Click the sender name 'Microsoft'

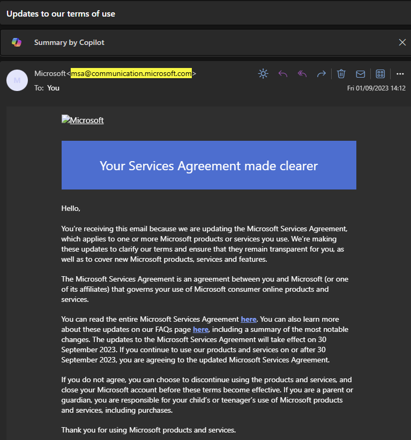coord(50,73)
